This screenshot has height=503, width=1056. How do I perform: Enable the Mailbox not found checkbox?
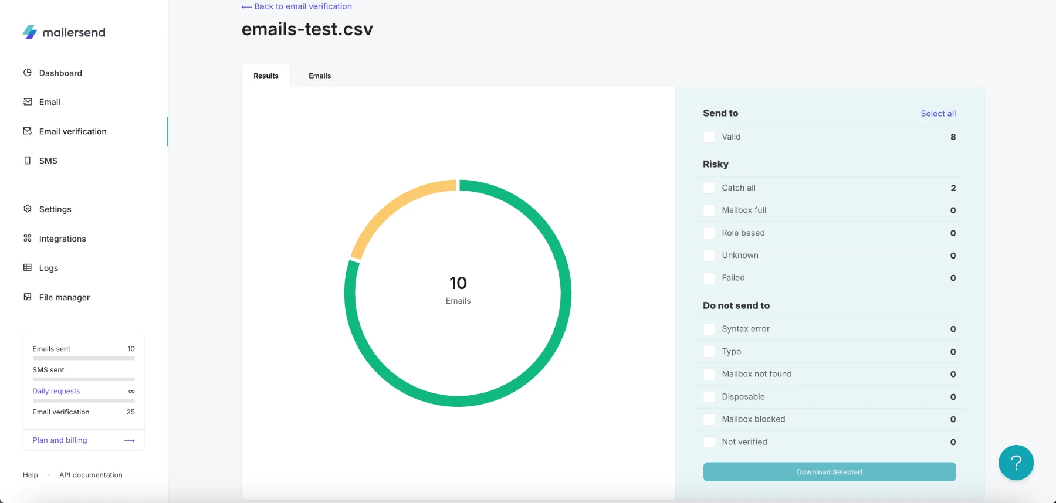(x=709, y=374)
